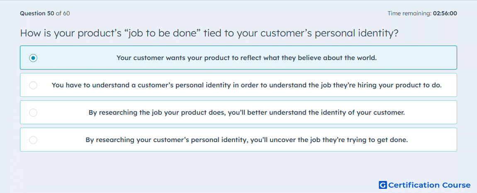
Task: Mark the radio for 'researching your customer's personal identity'
Action: (x=33, y=140)
